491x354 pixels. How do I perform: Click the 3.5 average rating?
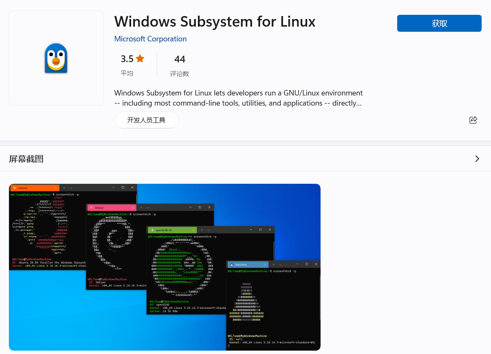coord(127,59)
